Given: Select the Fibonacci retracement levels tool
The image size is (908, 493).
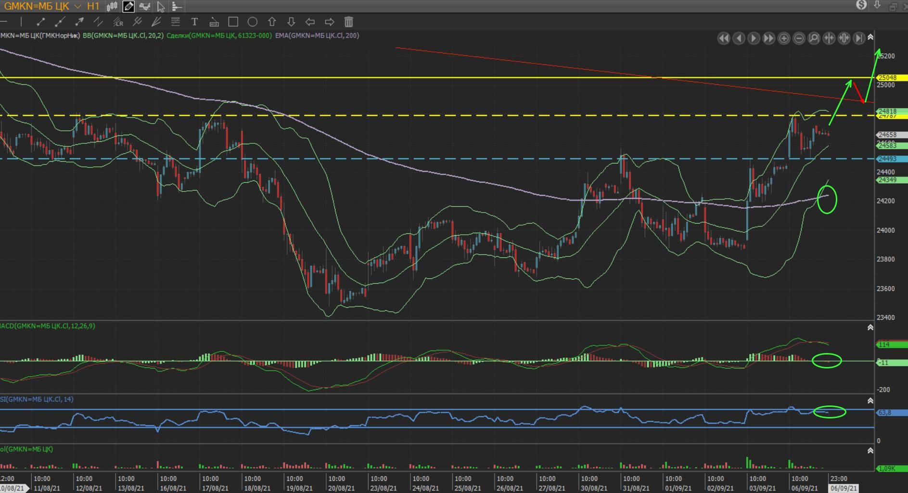Looking at the screenshot, I should point(175,22).
